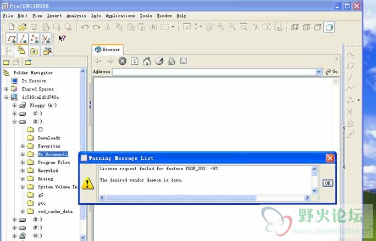Select No Hidden display style icon

pos(318,27)
